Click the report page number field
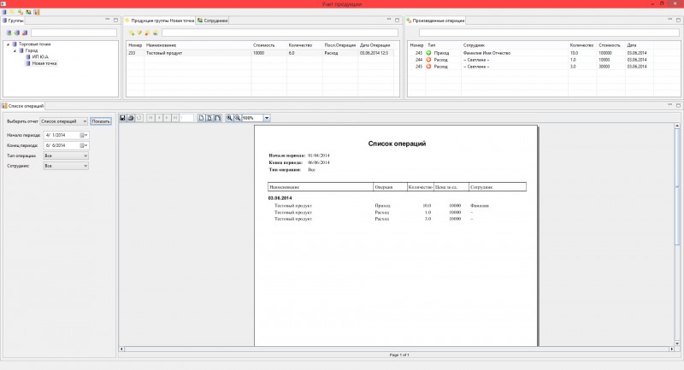Screen dimensions: 684x370 pos(186,118)
